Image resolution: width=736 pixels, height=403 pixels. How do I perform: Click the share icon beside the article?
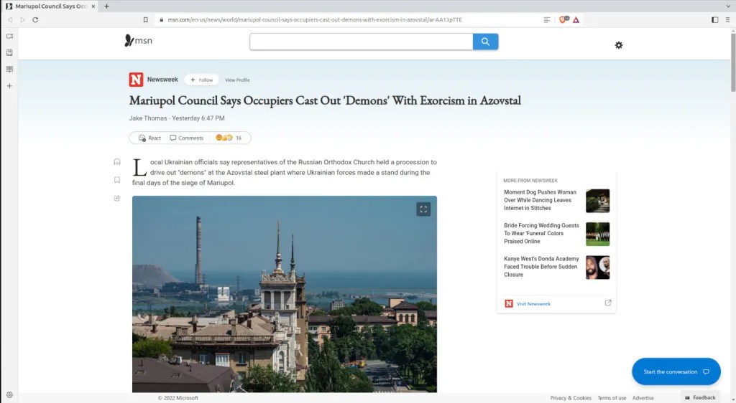point(117,198)
